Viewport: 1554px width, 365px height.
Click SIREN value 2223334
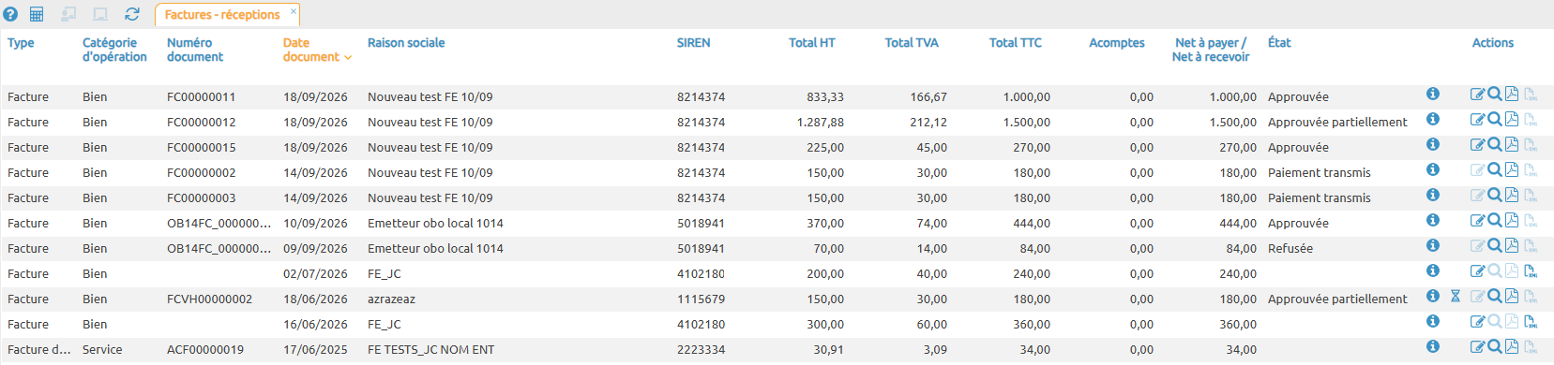701,350
